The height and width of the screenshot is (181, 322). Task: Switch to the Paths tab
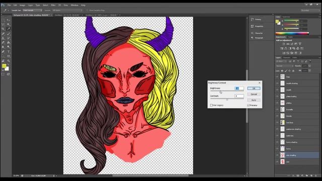point(295,58)
